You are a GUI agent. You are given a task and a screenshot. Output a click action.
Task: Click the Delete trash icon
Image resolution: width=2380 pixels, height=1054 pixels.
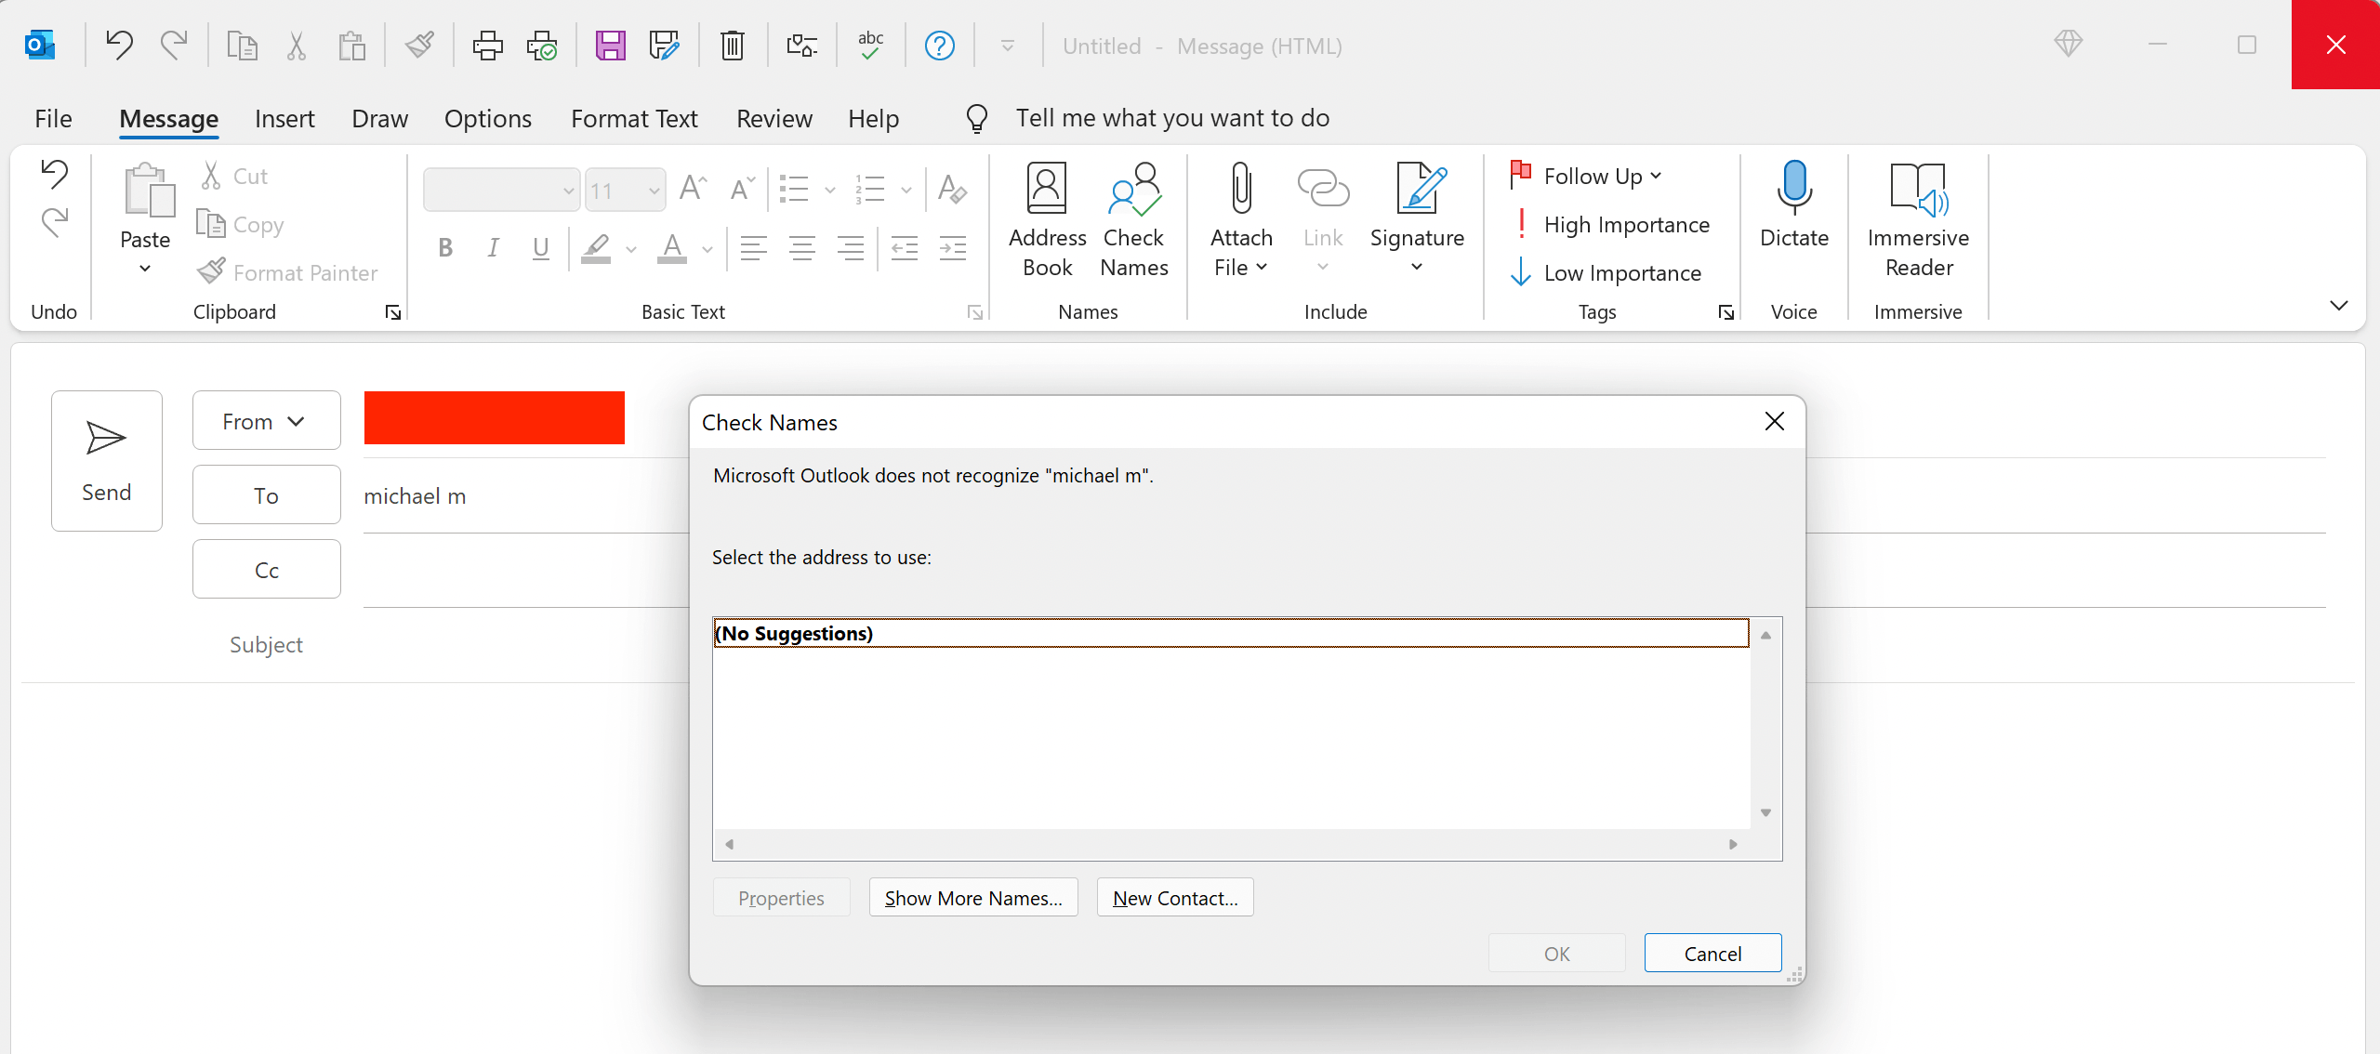click(733, 46)
